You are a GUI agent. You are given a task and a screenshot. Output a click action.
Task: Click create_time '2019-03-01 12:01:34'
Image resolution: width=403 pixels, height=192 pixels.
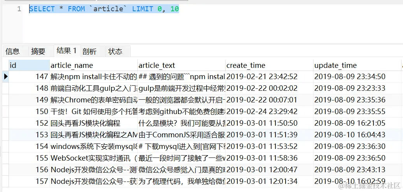pyautogui.click(x=269, y=181)
